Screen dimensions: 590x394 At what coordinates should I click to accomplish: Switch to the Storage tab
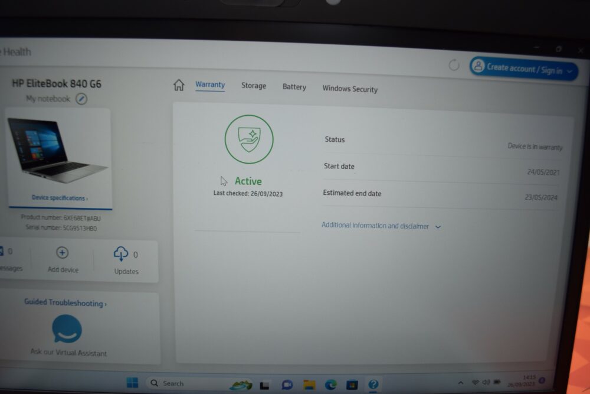pyautogui.click(x=254, y=86)
